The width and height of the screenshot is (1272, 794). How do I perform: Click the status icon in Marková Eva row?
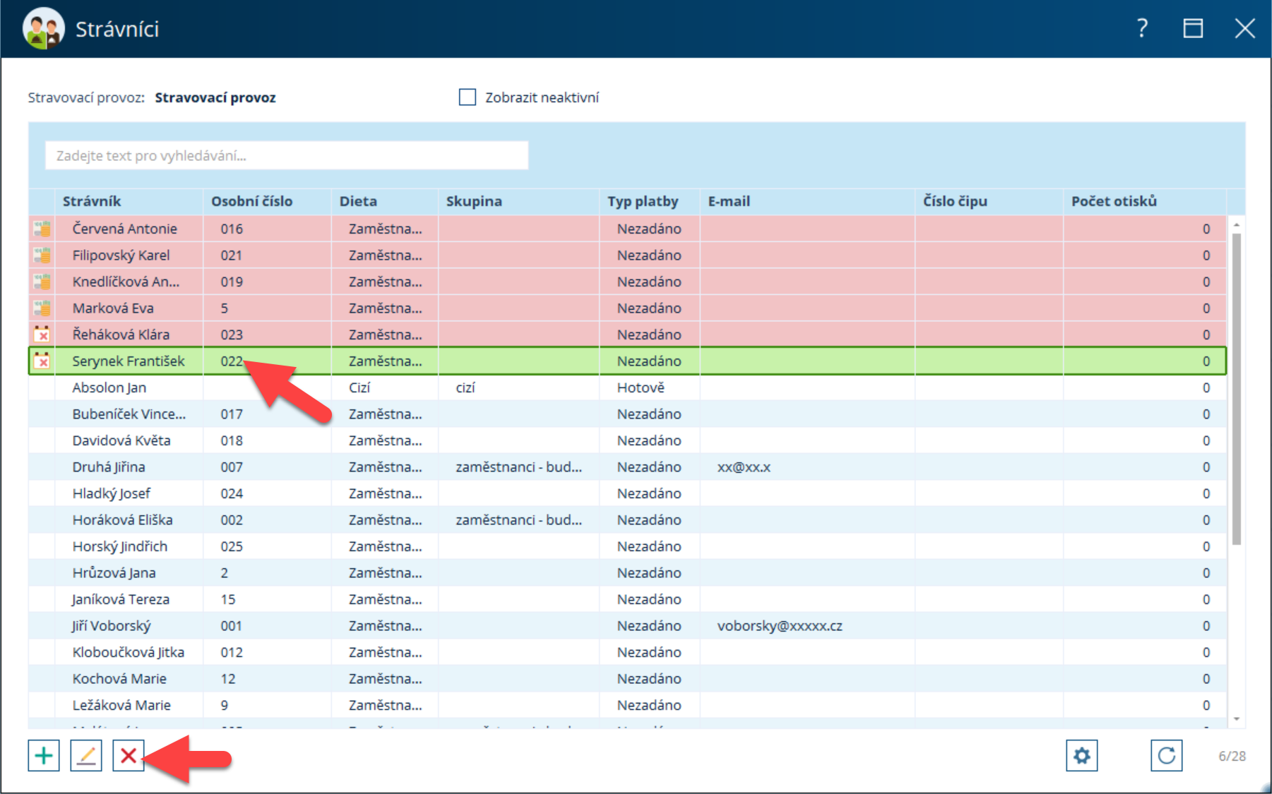click(x=42, y=308)
